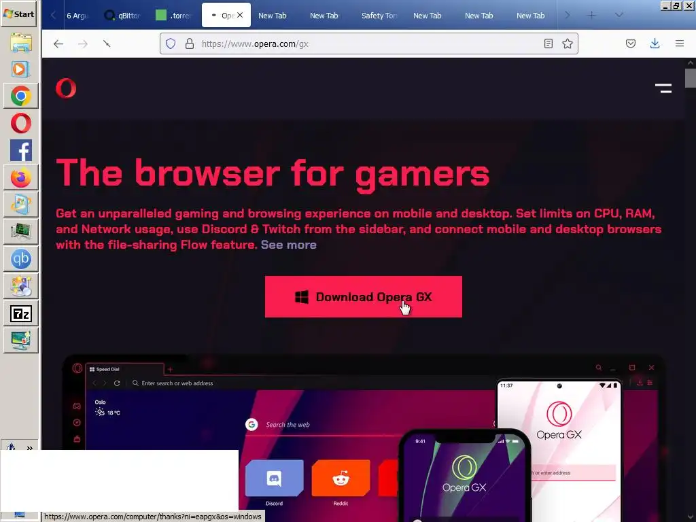Click the browser forward arrow
Image resolution: width=696 pixels, height=522 pixels.
coord(82,43)
